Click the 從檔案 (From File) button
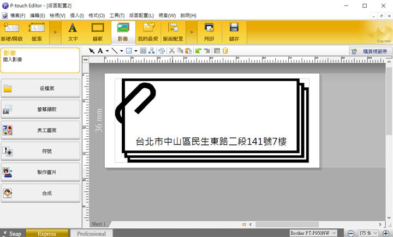The height and width of the screenshot is (237, 393). (41, 88)
